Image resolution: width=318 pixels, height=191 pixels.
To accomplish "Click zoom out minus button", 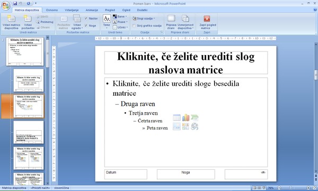I will point(279,188).
